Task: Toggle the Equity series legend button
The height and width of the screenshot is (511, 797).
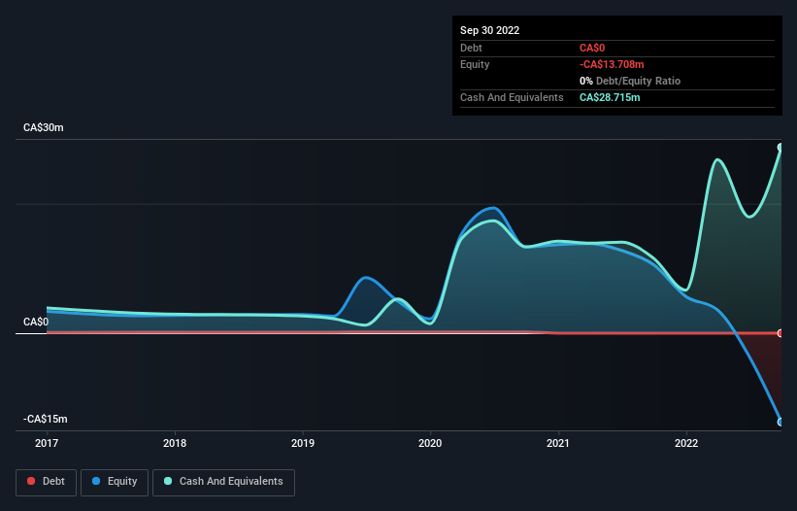Action: 115,482
